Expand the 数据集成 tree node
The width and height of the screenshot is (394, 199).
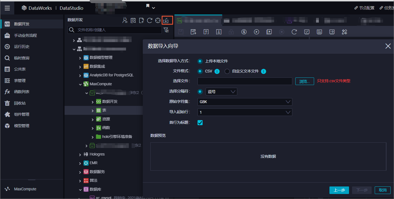coord(80,67)
